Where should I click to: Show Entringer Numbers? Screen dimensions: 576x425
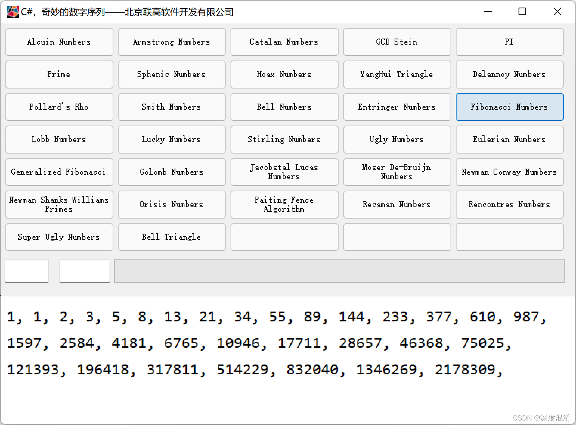tap(397, 107)
